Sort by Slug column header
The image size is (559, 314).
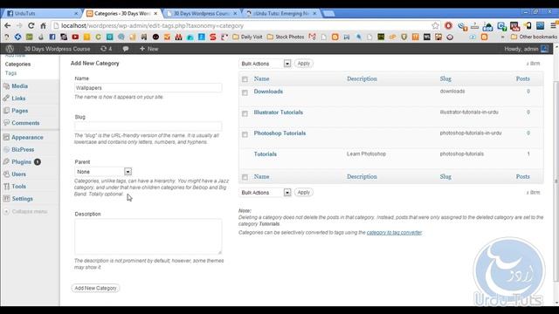tap(445, 78)
